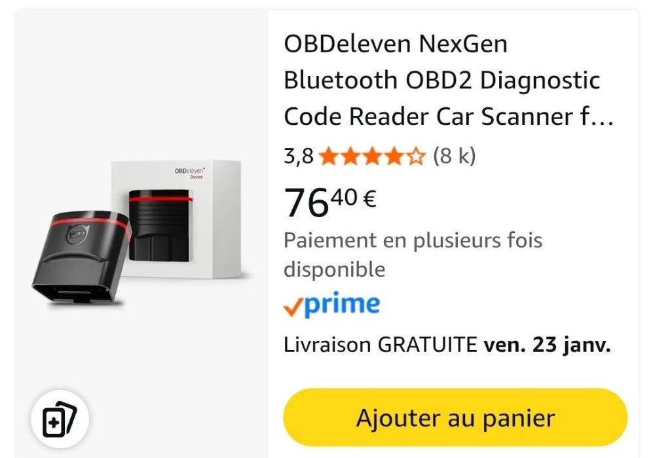Screen dimensions: 655x458
Task: Open the black OBD dongle product image
Action: pyautogui.click(x=82, y=256)
